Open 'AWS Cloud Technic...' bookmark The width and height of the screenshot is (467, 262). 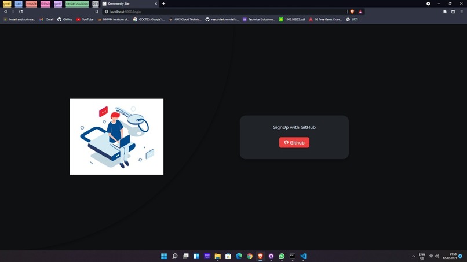tap(185, 19)
